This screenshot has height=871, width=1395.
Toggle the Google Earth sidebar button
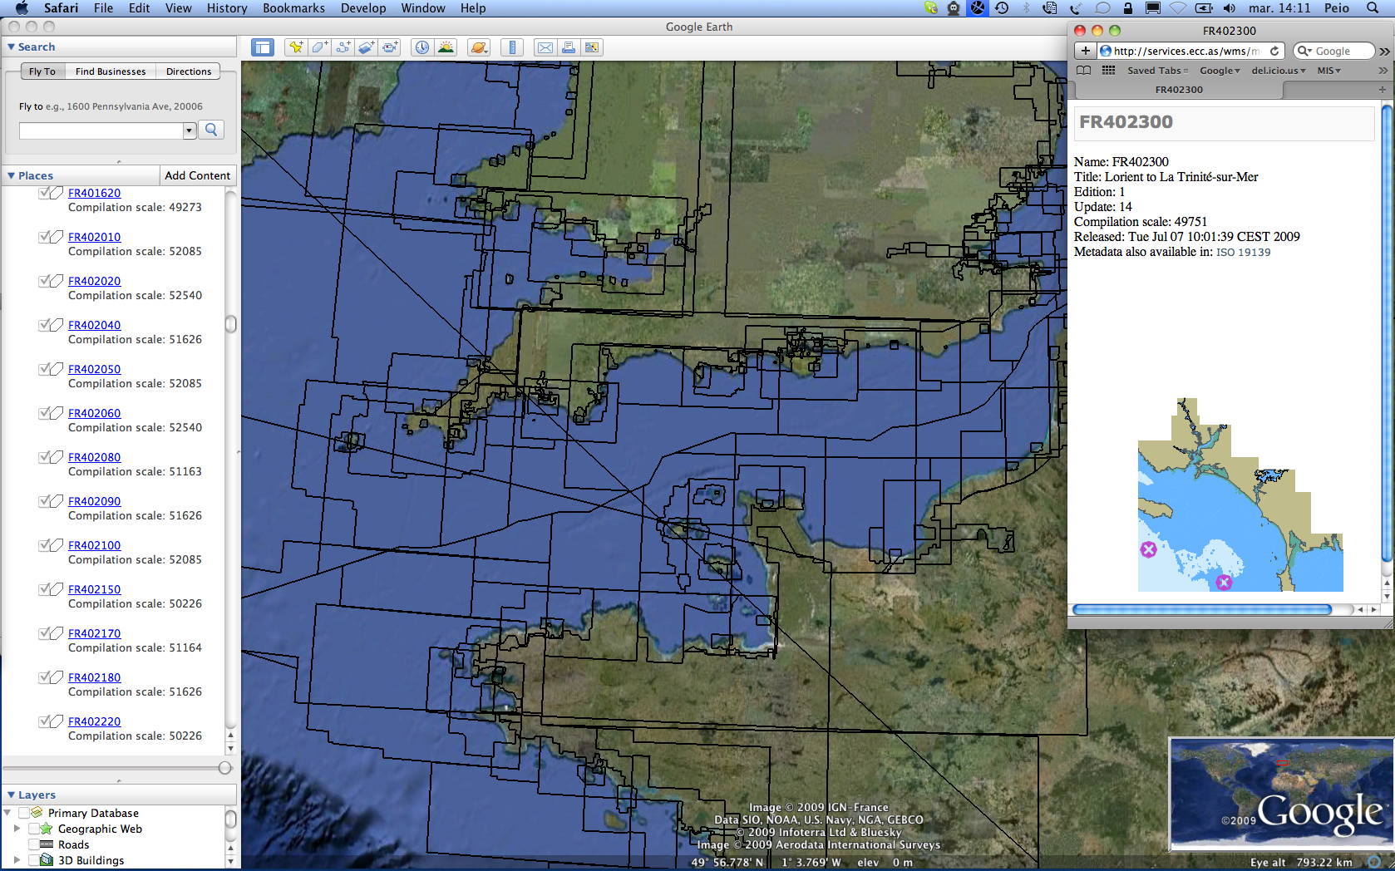[x=263, y=47]
